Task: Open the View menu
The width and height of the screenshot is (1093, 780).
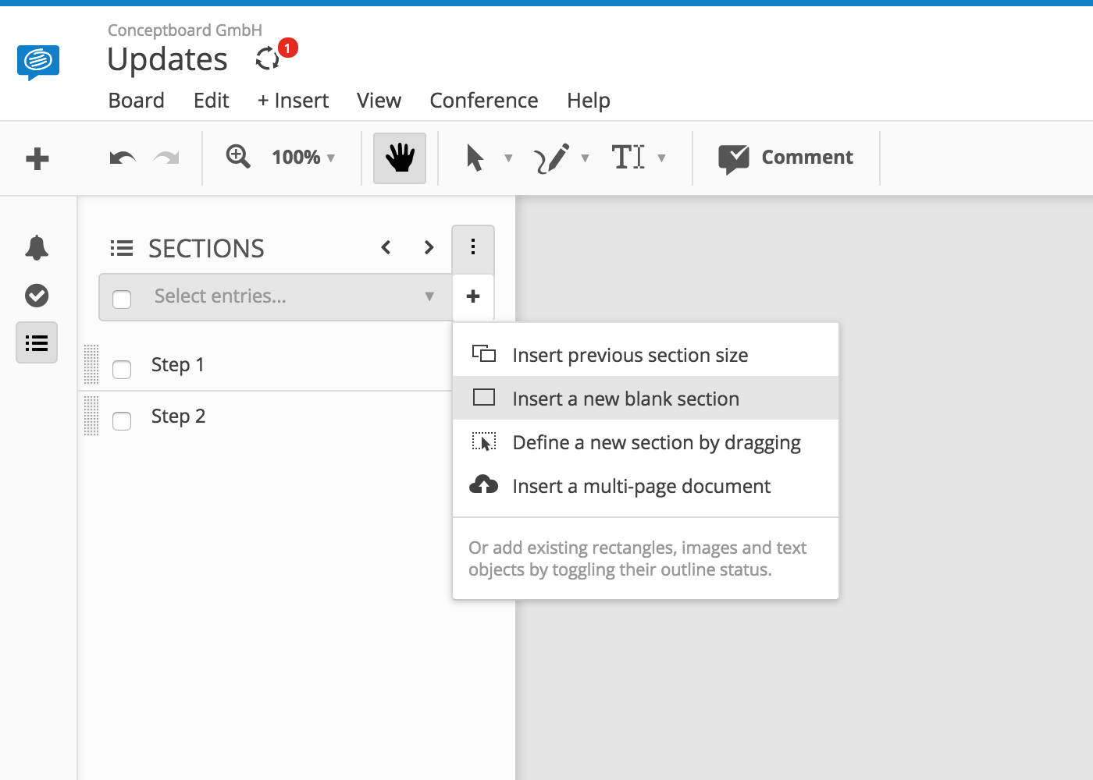Action: (x=379, y=101)
